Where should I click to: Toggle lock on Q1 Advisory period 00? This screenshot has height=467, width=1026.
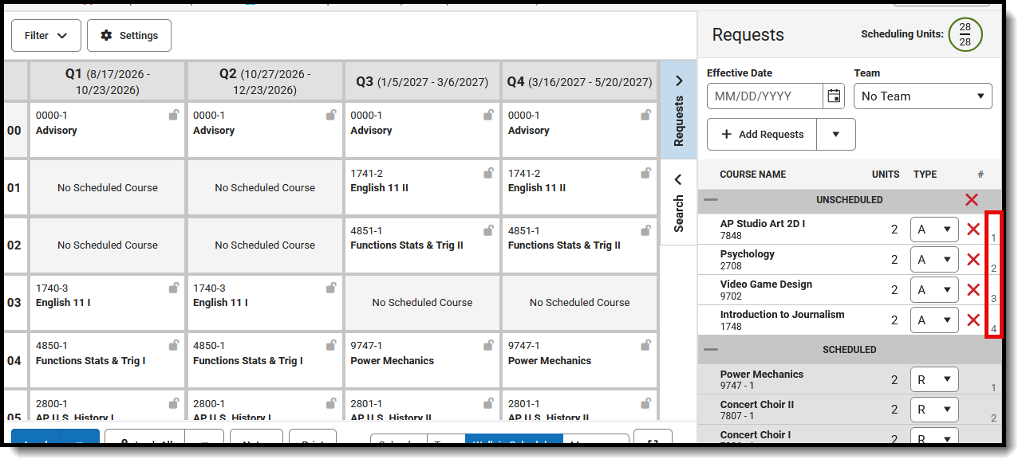174,116
